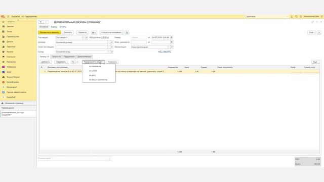This screenshot has width=324, height=182.
Task: Open the KazanExpress section in sidebar
Action: 12,82
